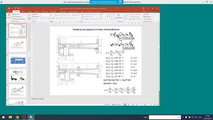The width and height of the screenshot is (213, 120).
Task: Switch to the Slide Show (Слайд-шоу) tab
Action: pos(63,12)
